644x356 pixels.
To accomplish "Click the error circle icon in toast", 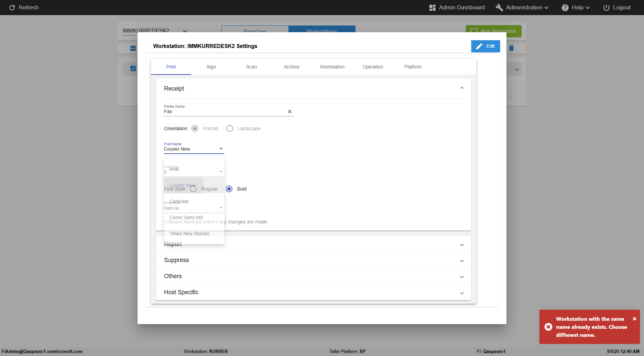I will (548, 327).
